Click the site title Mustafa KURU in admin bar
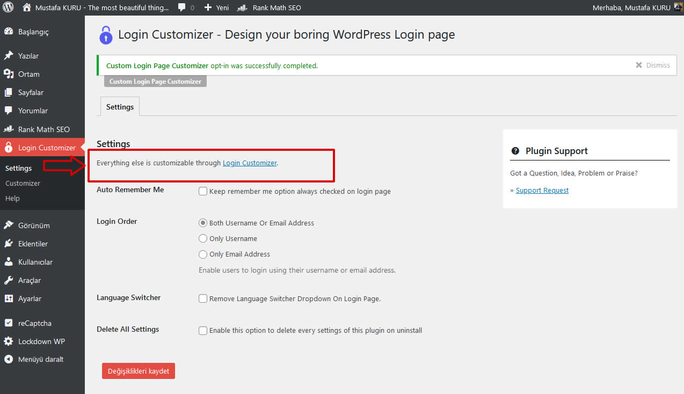This screenshot has height=394, width=684. (x=102, y=8)
